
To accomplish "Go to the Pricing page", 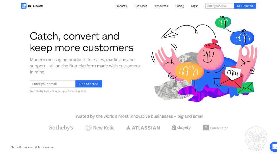I will point(180,6).
